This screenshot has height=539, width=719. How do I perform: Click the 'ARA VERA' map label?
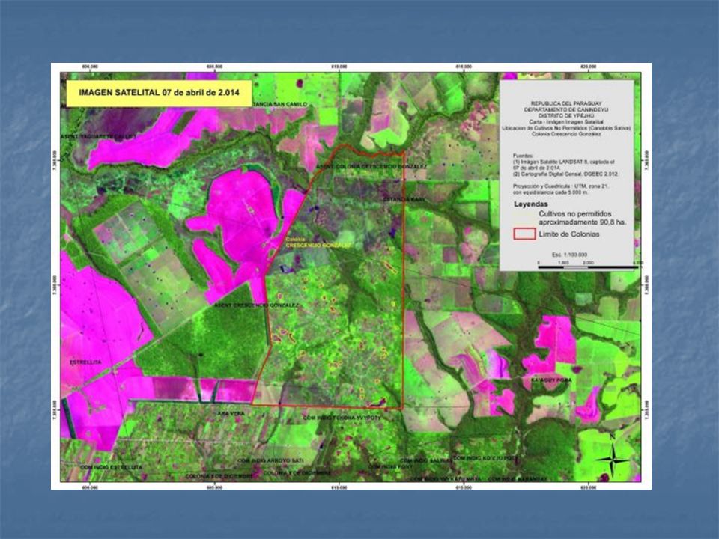pos(231,413)
